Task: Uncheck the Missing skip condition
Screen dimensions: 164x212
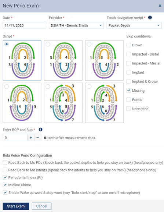Action: (x=129, y=91)
